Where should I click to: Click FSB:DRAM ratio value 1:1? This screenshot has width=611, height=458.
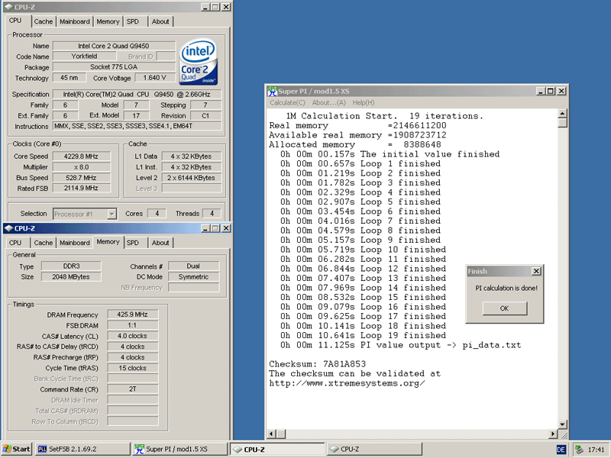pyautogui.click(x=132, y=325)
